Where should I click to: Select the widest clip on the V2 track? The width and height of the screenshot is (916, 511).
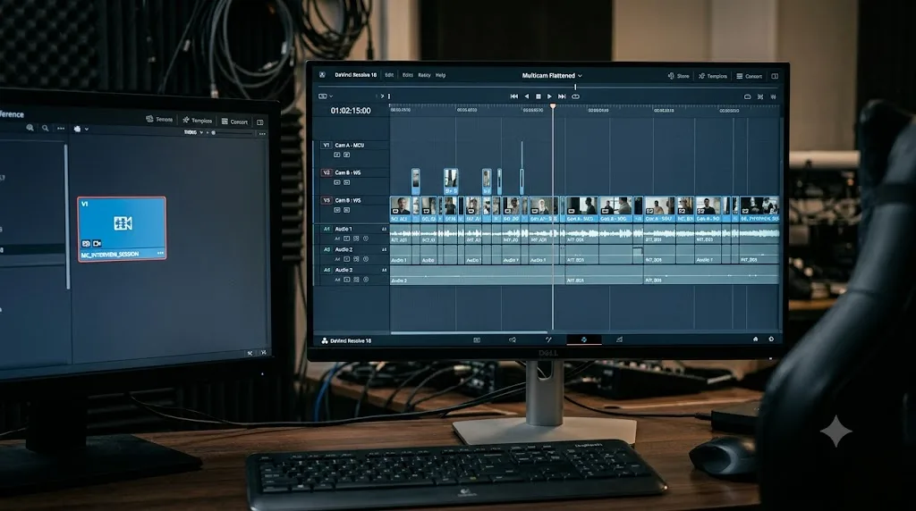tap(451, 180)
